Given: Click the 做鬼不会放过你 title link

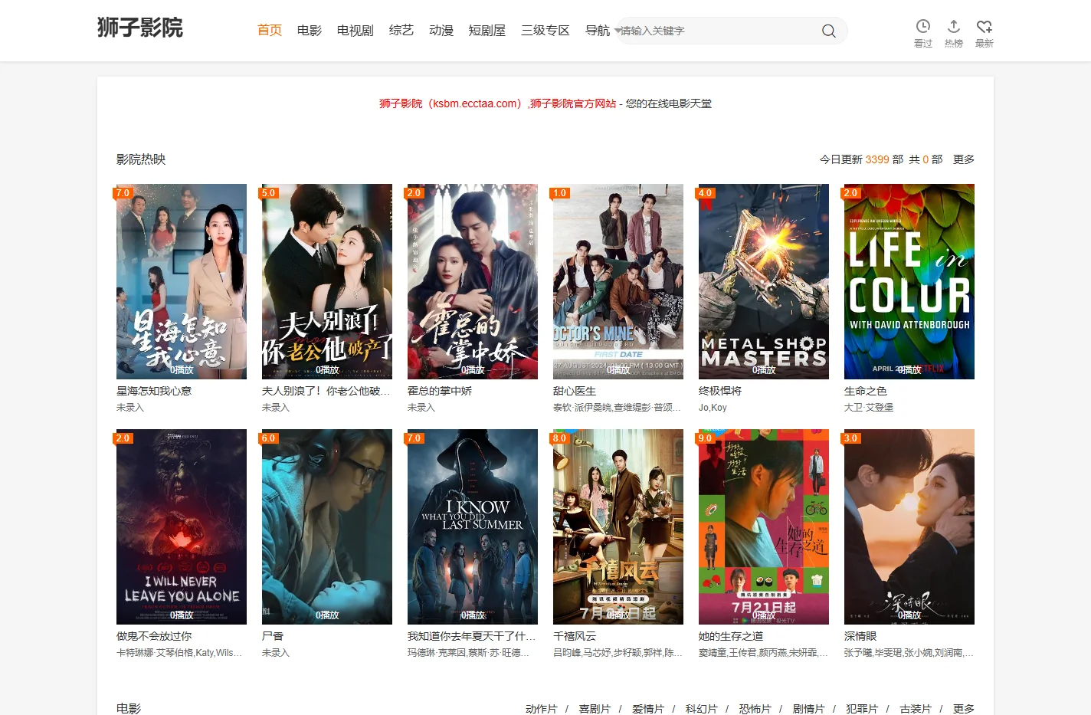Looking at the screenshot, I should click(x=154, y=636).
